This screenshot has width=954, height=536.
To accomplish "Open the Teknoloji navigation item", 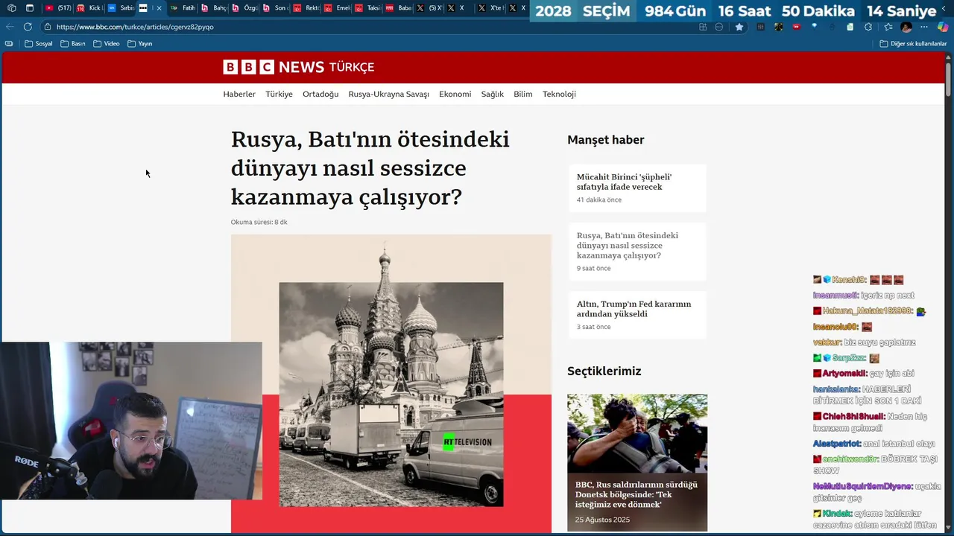I will [x=559, y=94].
